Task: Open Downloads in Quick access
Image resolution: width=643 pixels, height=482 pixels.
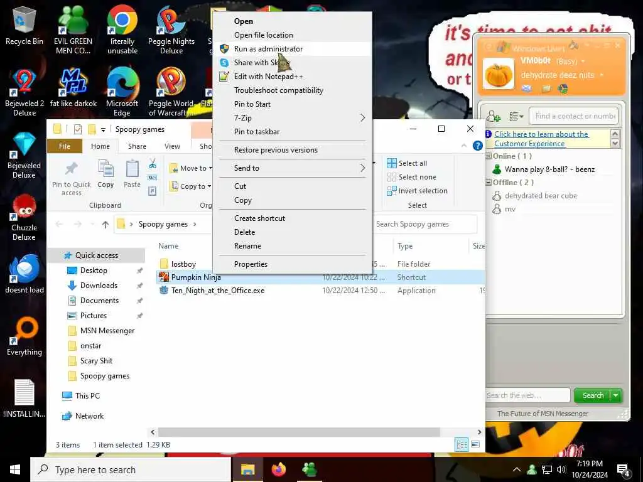Action: 99,286
